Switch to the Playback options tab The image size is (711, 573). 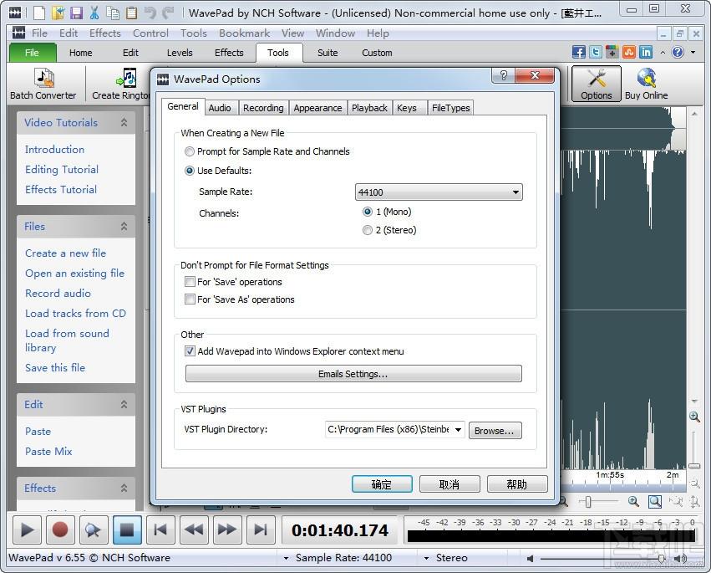tap(369, 108)
